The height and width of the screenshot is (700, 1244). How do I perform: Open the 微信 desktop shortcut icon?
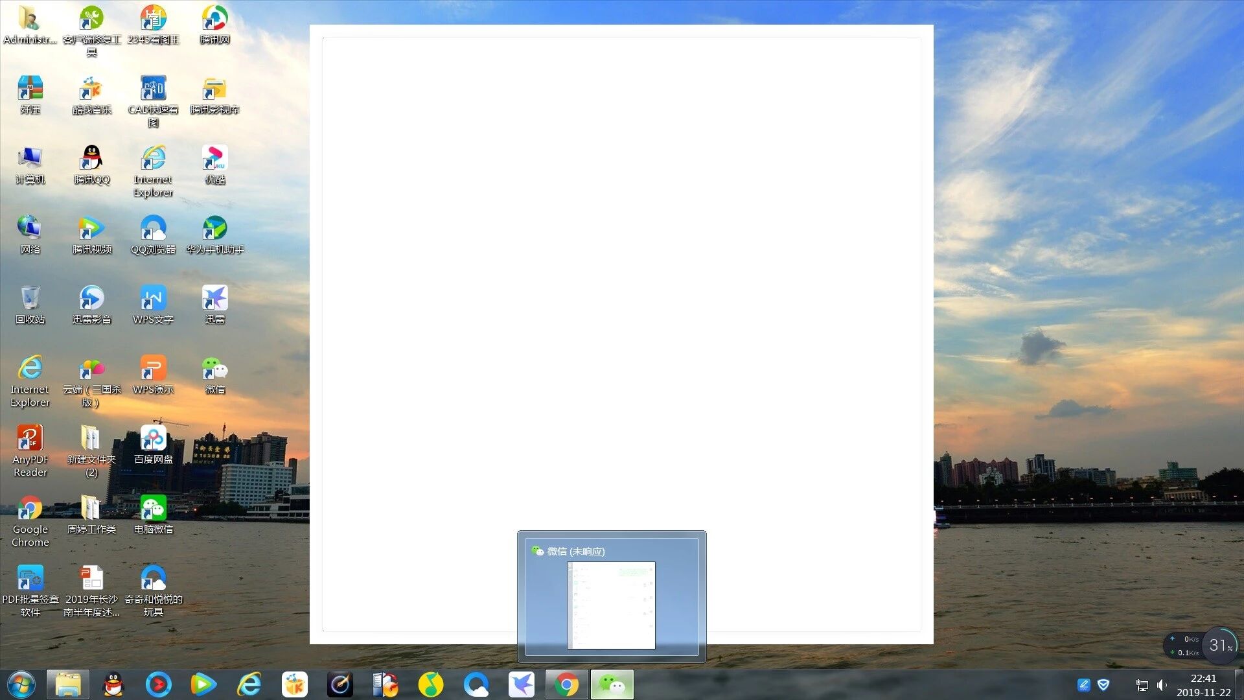click(214, 369)
